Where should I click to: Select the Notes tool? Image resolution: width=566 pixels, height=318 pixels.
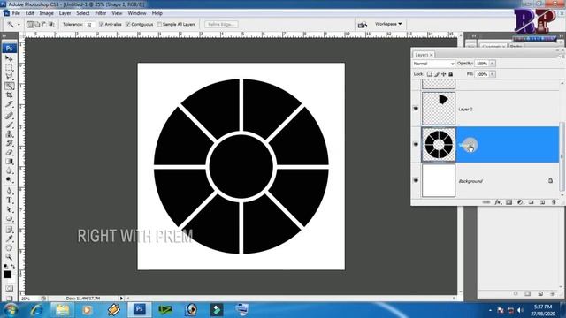(9, 230)
